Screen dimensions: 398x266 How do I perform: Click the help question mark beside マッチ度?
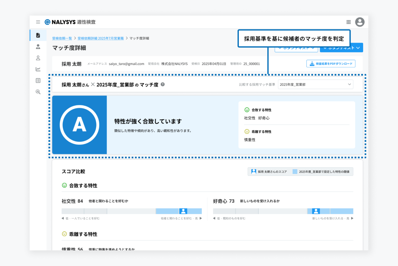pyautogui.click(x=163, y=84)
